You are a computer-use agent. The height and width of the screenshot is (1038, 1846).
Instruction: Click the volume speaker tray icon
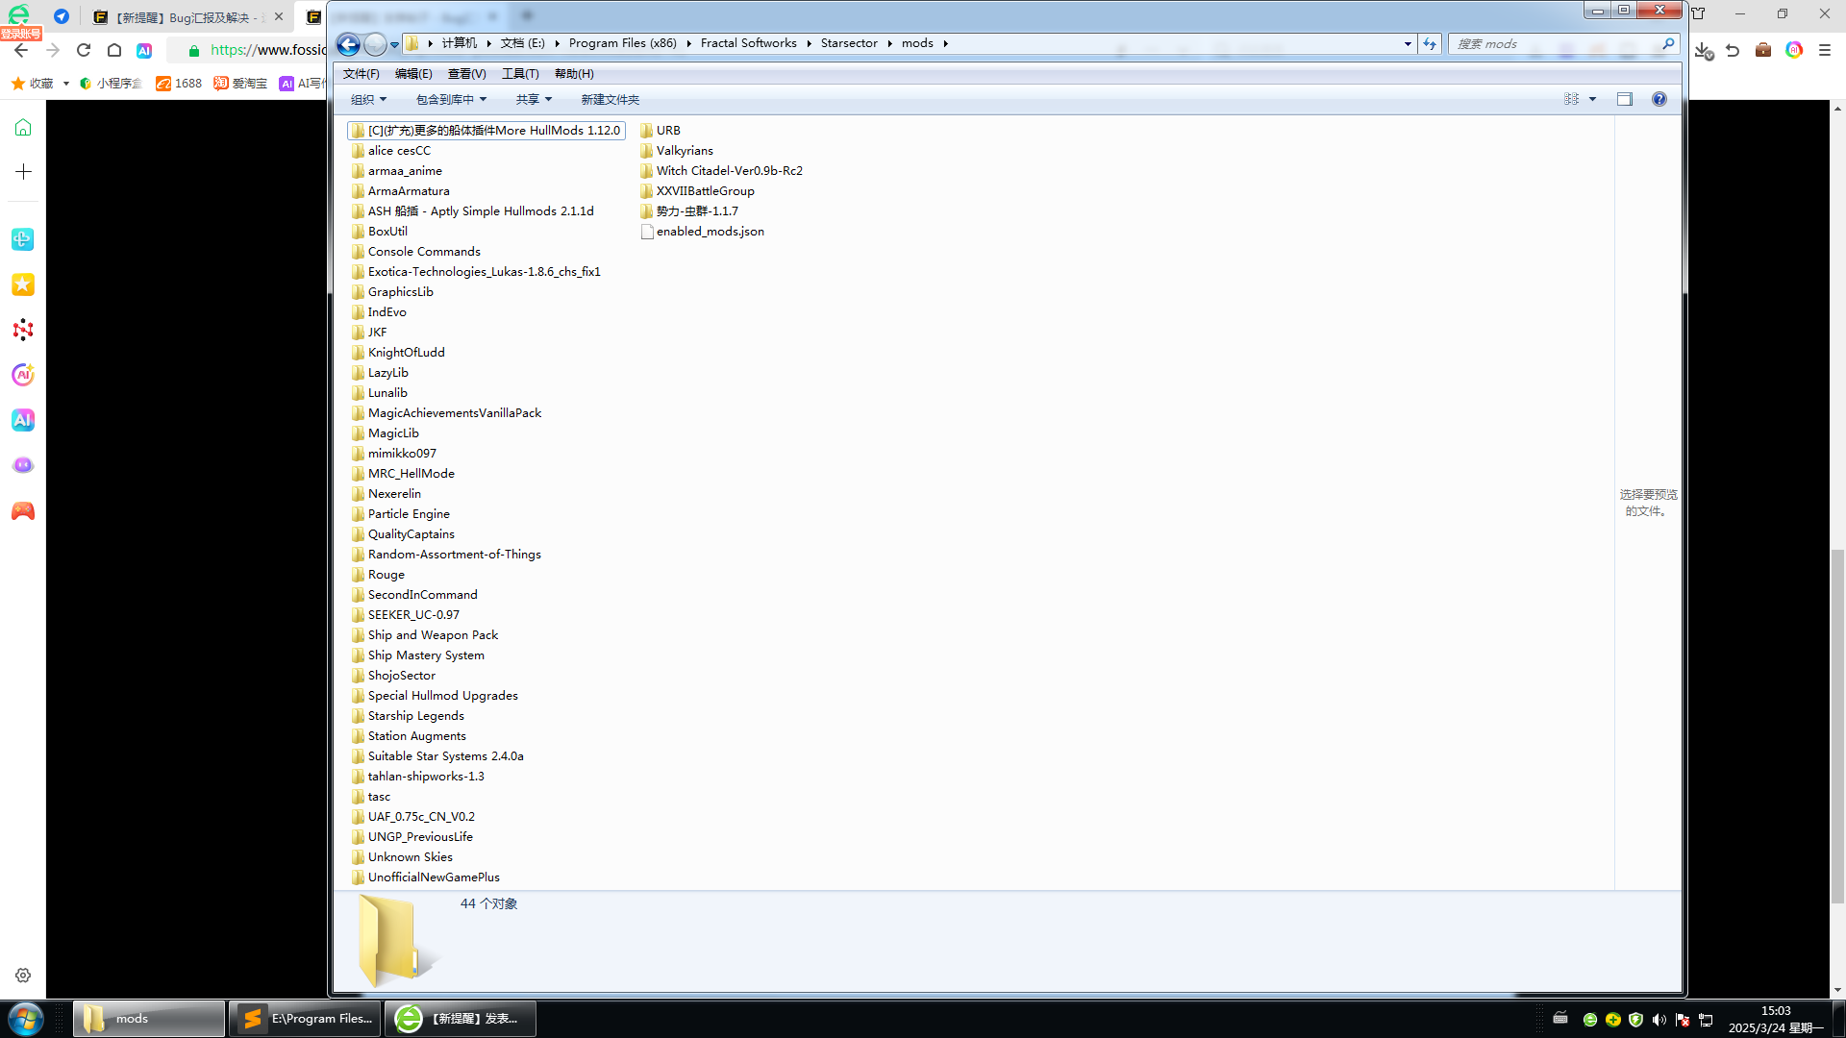coord(1659,1020)
